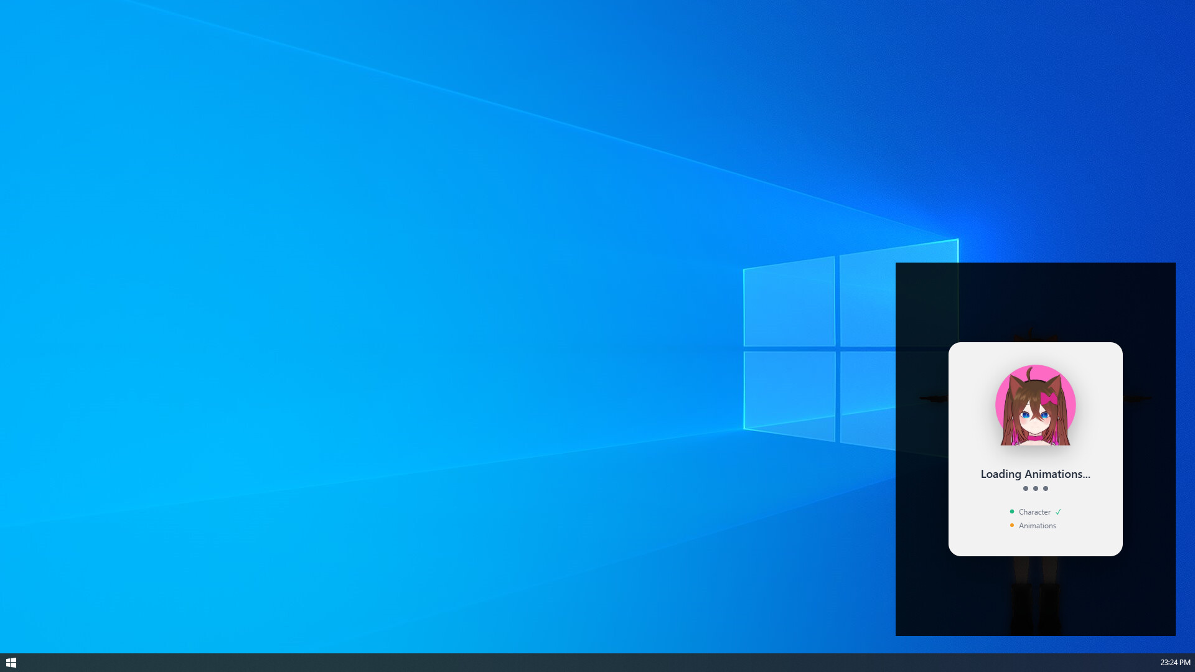The height and width of the screenshot is (672, 1195).
Task: Click the first loading progress dot
Action: [x=1025, y=488]
